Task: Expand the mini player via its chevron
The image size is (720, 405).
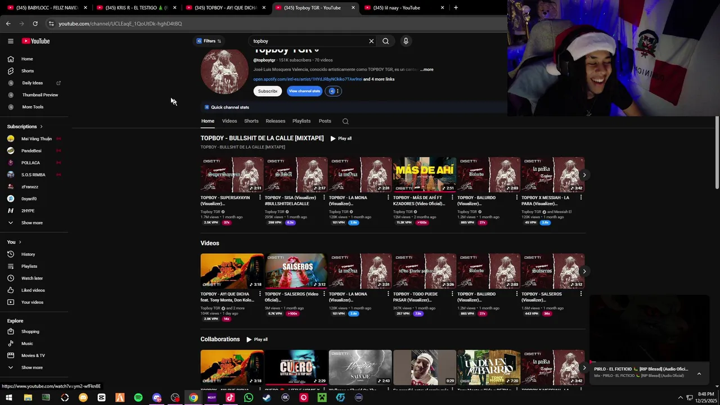Action: click(x=699, y=373)
